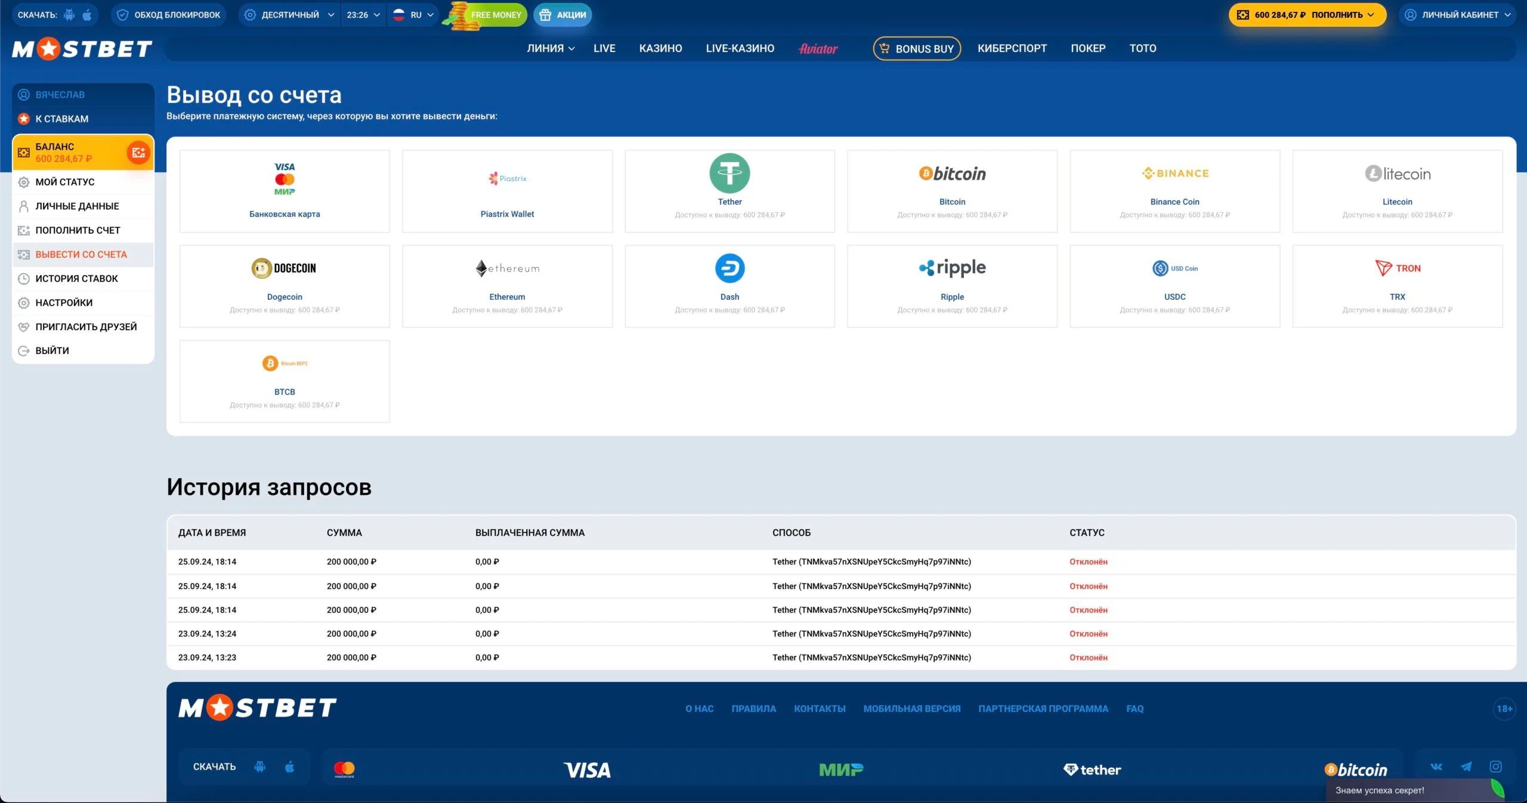Select Ripple as payout option
The width and height of the screenshot is (1527, 803).
[x=952, y=285]
